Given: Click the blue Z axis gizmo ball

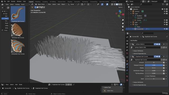Looking at the screenshot, I should tap(120, 11).
